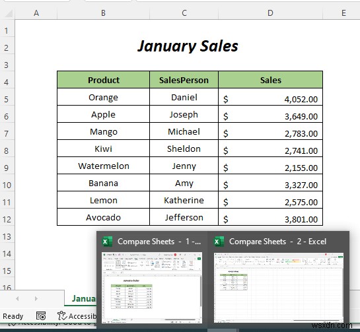Select column D header
This screenshot has height=332, width=360.
tap(270, 13)
